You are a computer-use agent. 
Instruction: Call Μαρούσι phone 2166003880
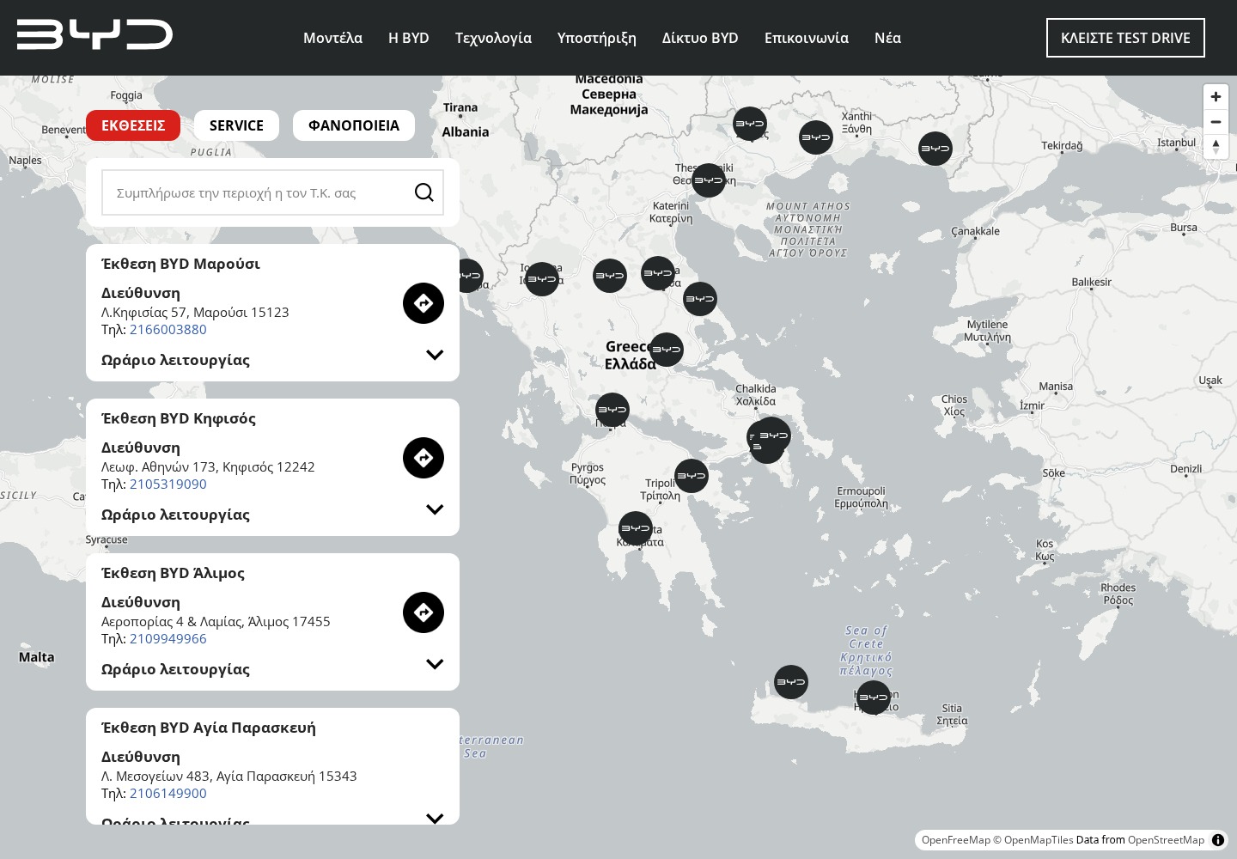coord(168,329)
